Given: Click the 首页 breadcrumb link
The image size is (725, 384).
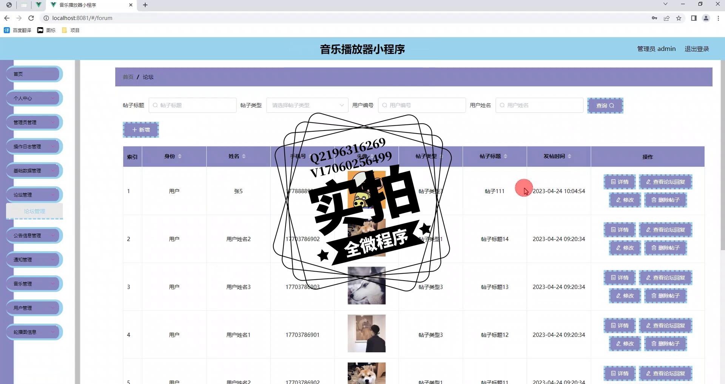Looking at the screenshot, I should pos(128,77).
